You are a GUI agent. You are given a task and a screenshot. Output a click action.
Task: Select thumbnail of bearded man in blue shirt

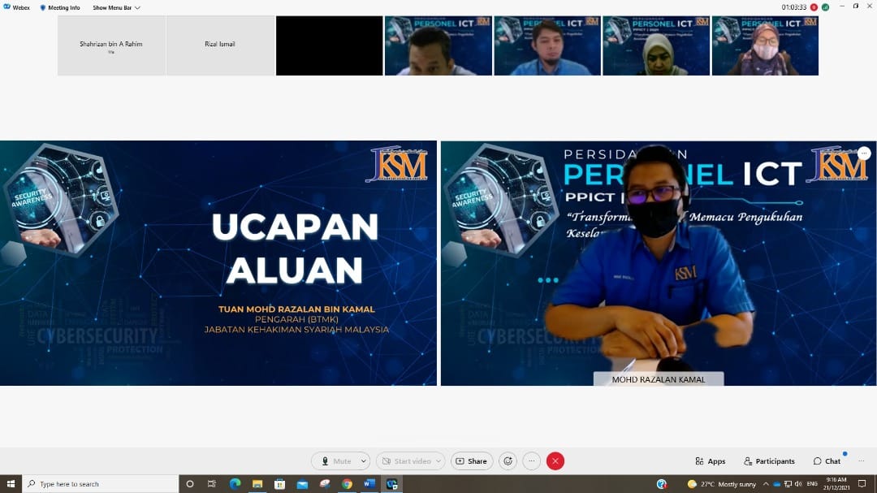coord(547,45)
